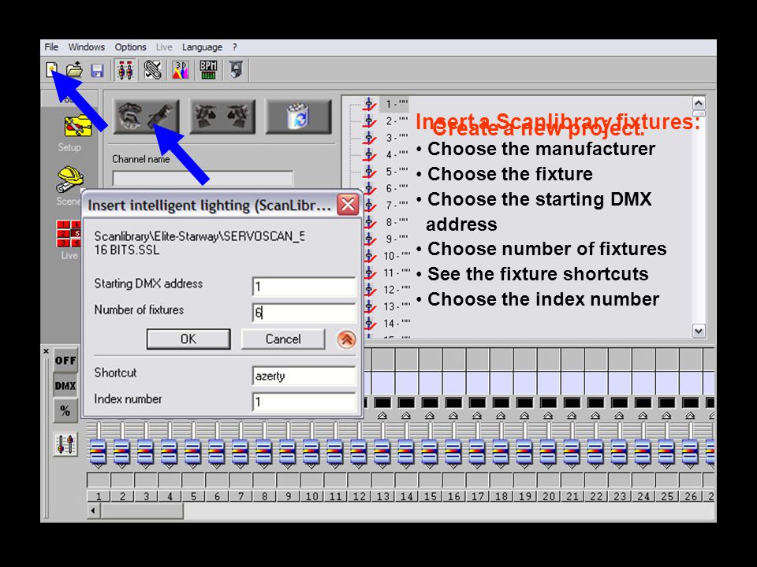Click the Shortcut field containing azerty
Image resolution: width=757 pixels, height=567 pixels.
point(304,376)
